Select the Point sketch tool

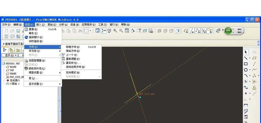click(x=246, y=93)
